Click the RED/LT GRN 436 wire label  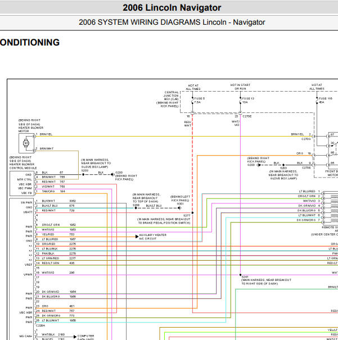58,263
